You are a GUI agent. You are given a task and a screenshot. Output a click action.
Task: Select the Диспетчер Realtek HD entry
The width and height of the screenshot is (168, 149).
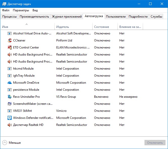pyautogui.click(x=28, y=125)
